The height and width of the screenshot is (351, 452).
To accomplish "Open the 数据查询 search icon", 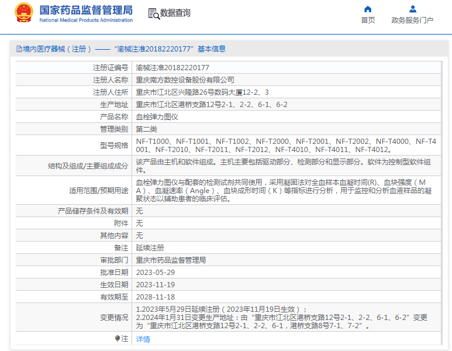I will click(x=154, y=14).
